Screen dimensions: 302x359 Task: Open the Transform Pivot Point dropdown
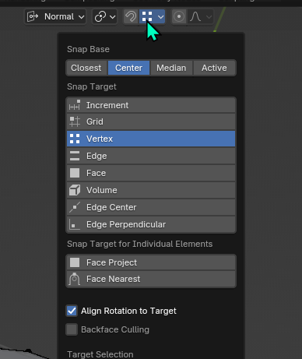tap(105, 16)
